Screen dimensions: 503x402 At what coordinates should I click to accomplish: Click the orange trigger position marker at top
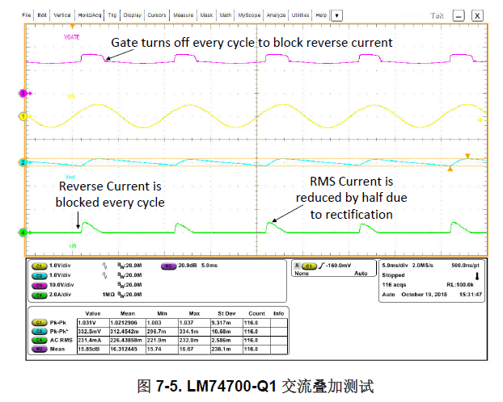point(73,27)
